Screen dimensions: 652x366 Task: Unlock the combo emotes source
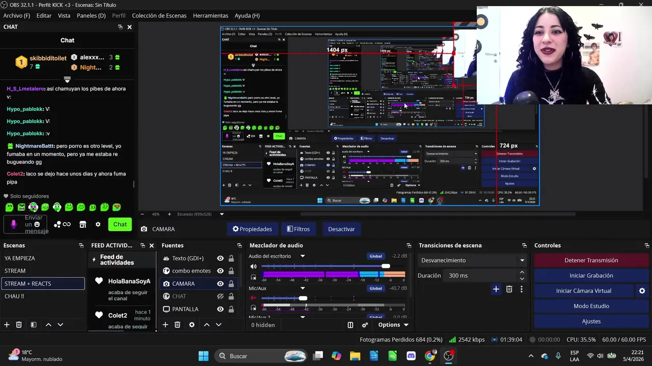tap(231, 271)
